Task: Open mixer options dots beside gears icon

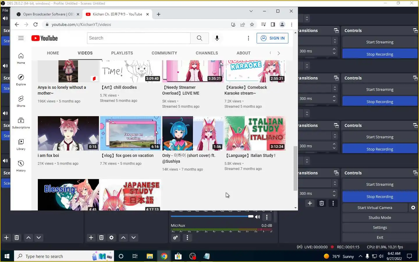Action: coord(187,238)
